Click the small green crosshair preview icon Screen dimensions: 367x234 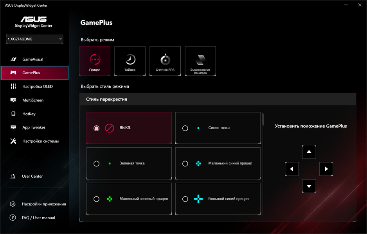pyautogui.click(x=110, y=199)
